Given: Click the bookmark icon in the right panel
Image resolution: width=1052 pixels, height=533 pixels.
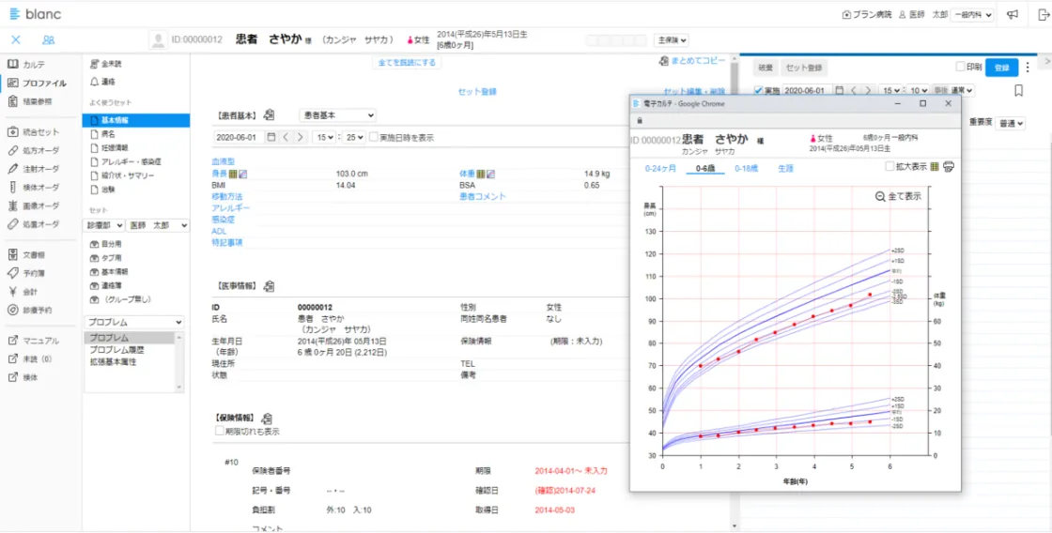Looking at the screenshot, I should coord(1018,90).
